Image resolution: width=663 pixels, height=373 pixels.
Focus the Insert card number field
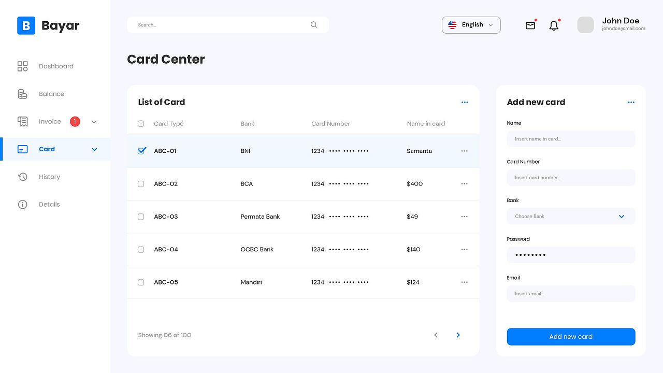coord(571,178)
